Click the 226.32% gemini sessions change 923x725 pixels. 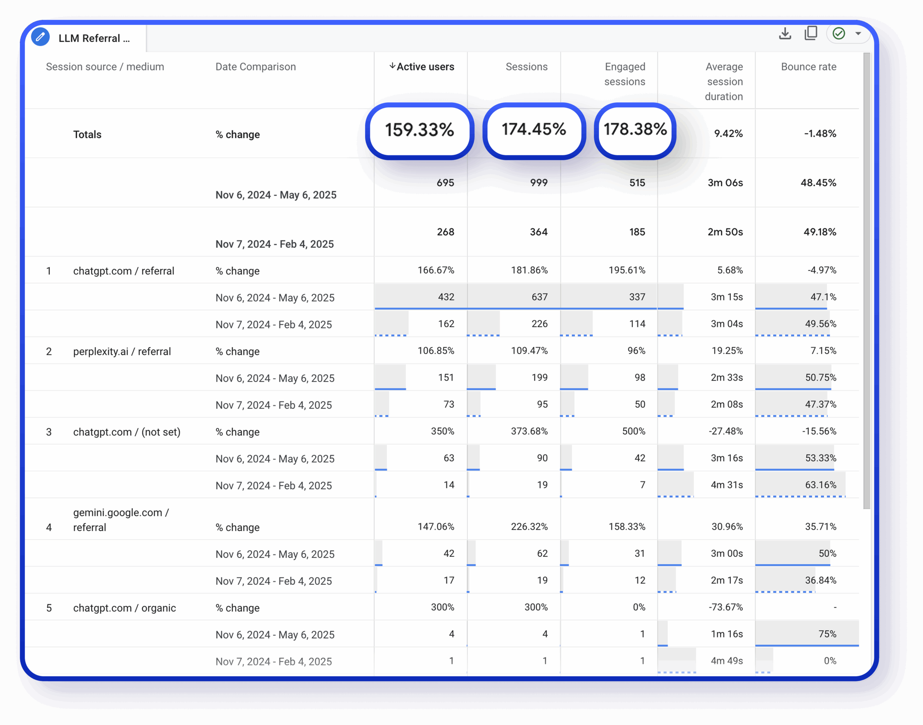[529, 527]
